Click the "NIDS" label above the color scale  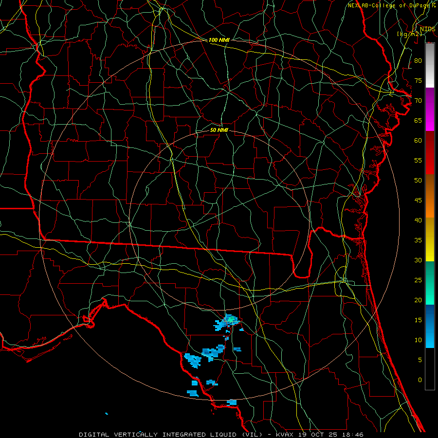tap(427, 29)
